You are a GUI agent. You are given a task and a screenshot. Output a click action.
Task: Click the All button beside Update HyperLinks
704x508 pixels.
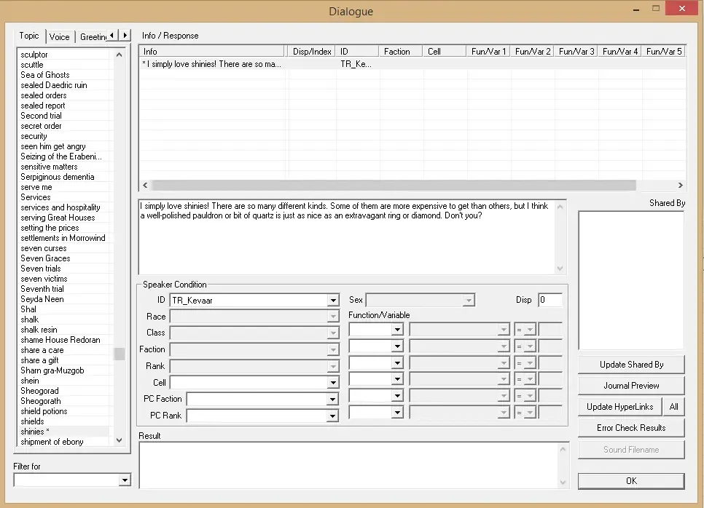[673, 407]
